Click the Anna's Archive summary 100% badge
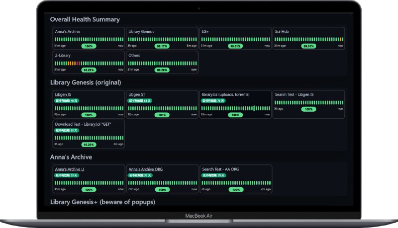The height and width of the screenshot is (228, 398). pyautogui.click(x=89, y=46)
